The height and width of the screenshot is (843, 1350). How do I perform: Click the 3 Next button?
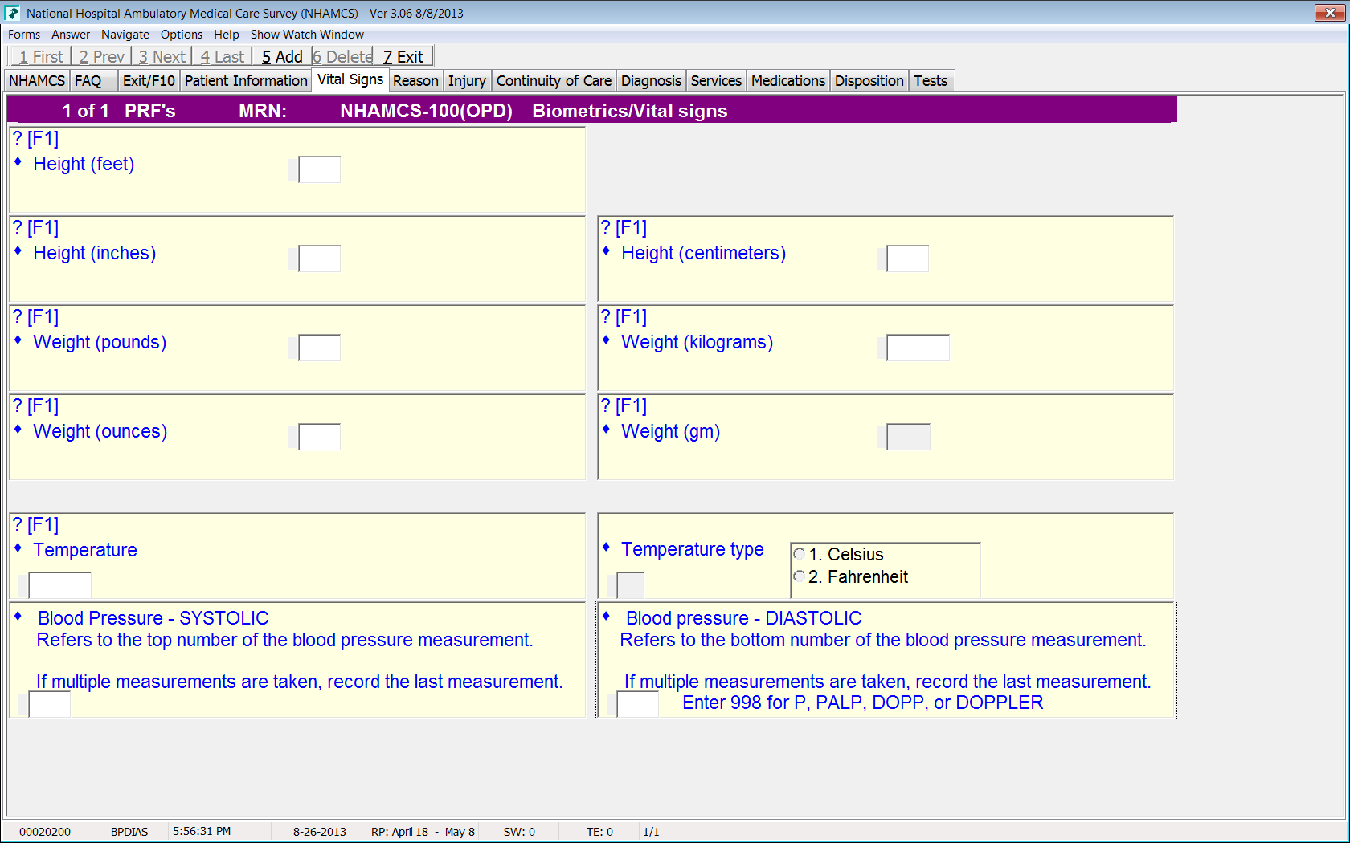coord(162,56)
